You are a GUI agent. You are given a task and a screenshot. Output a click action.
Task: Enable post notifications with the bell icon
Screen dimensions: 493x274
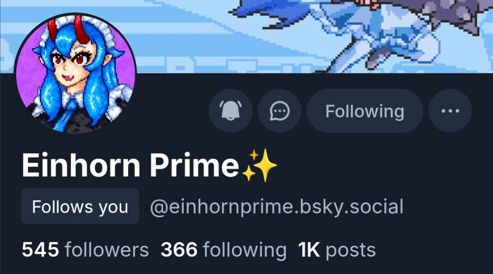230,111
